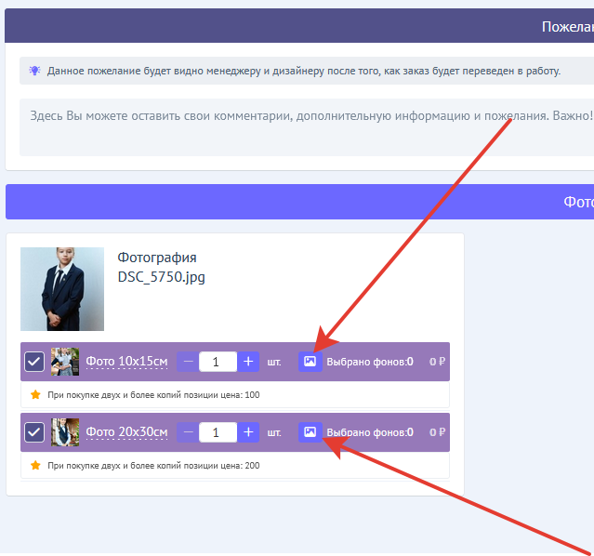Uncheck the Фото 20x30см checkbox

(x=34, y=432)
